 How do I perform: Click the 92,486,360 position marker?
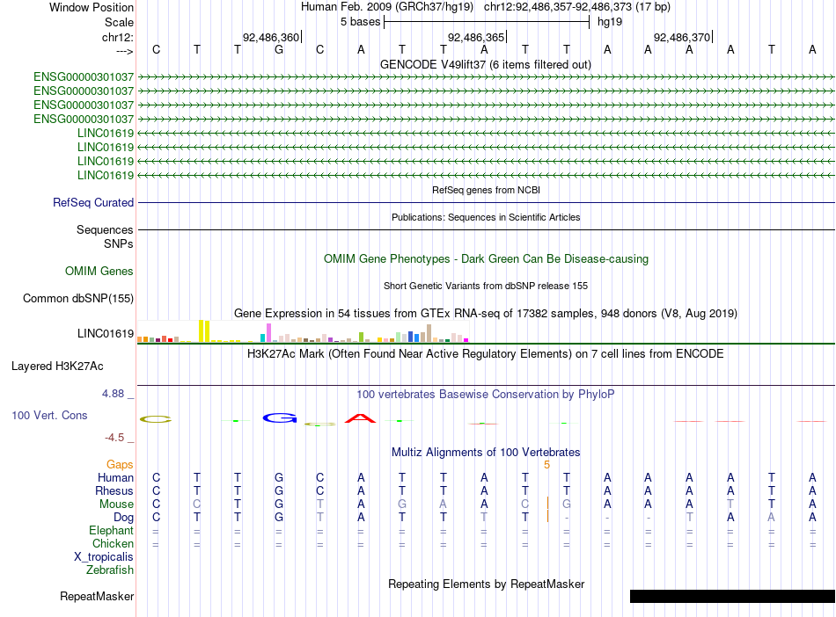[x=271, y=37]
